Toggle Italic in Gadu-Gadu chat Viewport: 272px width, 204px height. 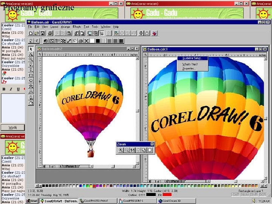11,89
